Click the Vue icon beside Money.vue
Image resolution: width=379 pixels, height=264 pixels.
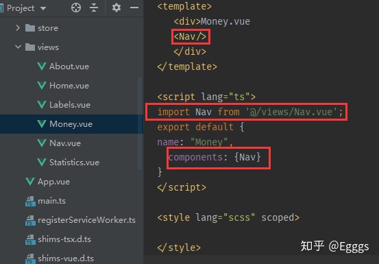42,124
